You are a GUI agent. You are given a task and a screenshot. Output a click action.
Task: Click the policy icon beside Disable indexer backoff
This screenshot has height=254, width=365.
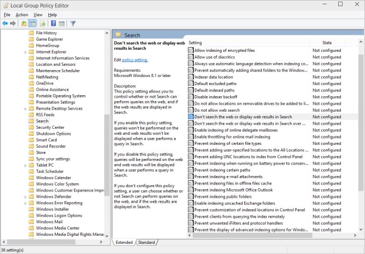point(191,97)
